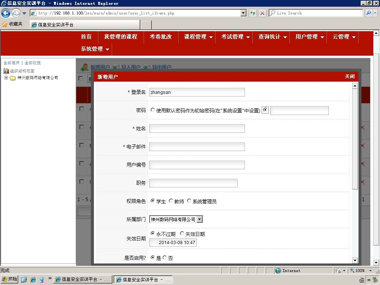Open 考卷批改 menu item

pos(161,37)
